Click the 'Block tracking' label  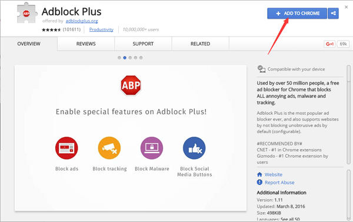point(109,169)
